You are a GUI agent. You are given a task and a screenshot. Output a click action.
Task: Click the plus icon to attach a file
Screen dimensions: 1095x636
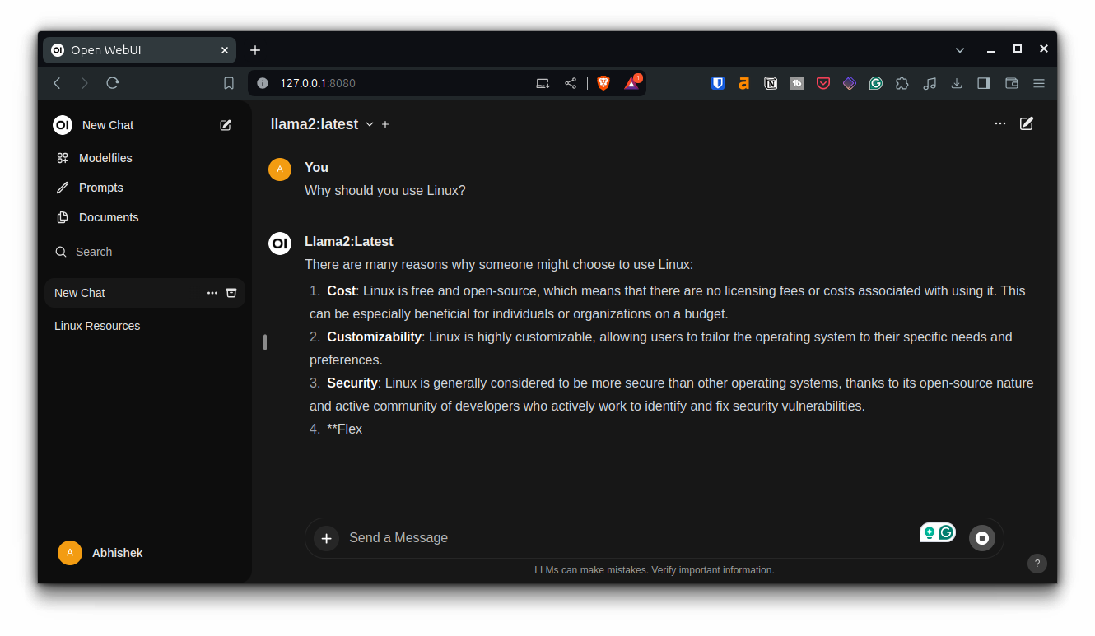(x=326, y=537)
